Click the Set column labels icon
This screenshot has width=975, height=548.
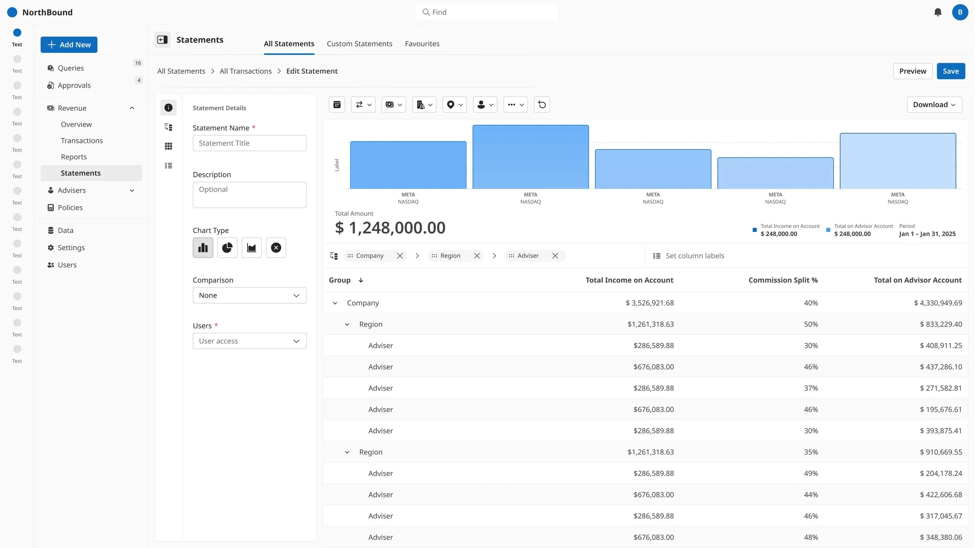point(657,256)
